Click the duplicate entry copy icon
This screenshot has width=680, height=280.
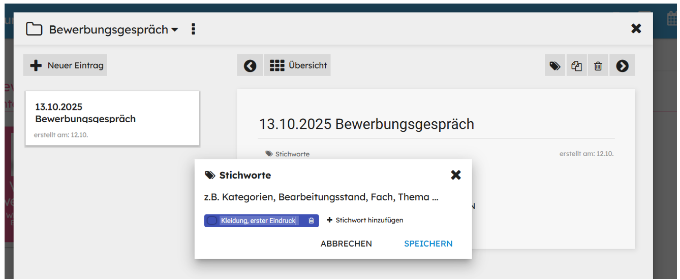pyautogui.click(x=576, y=66)
